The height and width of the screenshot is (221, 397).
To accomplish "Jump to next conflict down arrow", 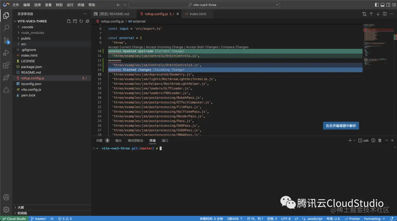I will point(378,14).
